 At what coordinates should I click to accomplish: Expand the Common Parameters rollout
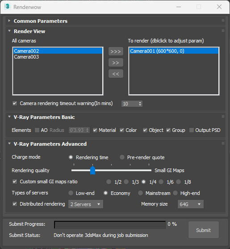(x=9, y=21)
